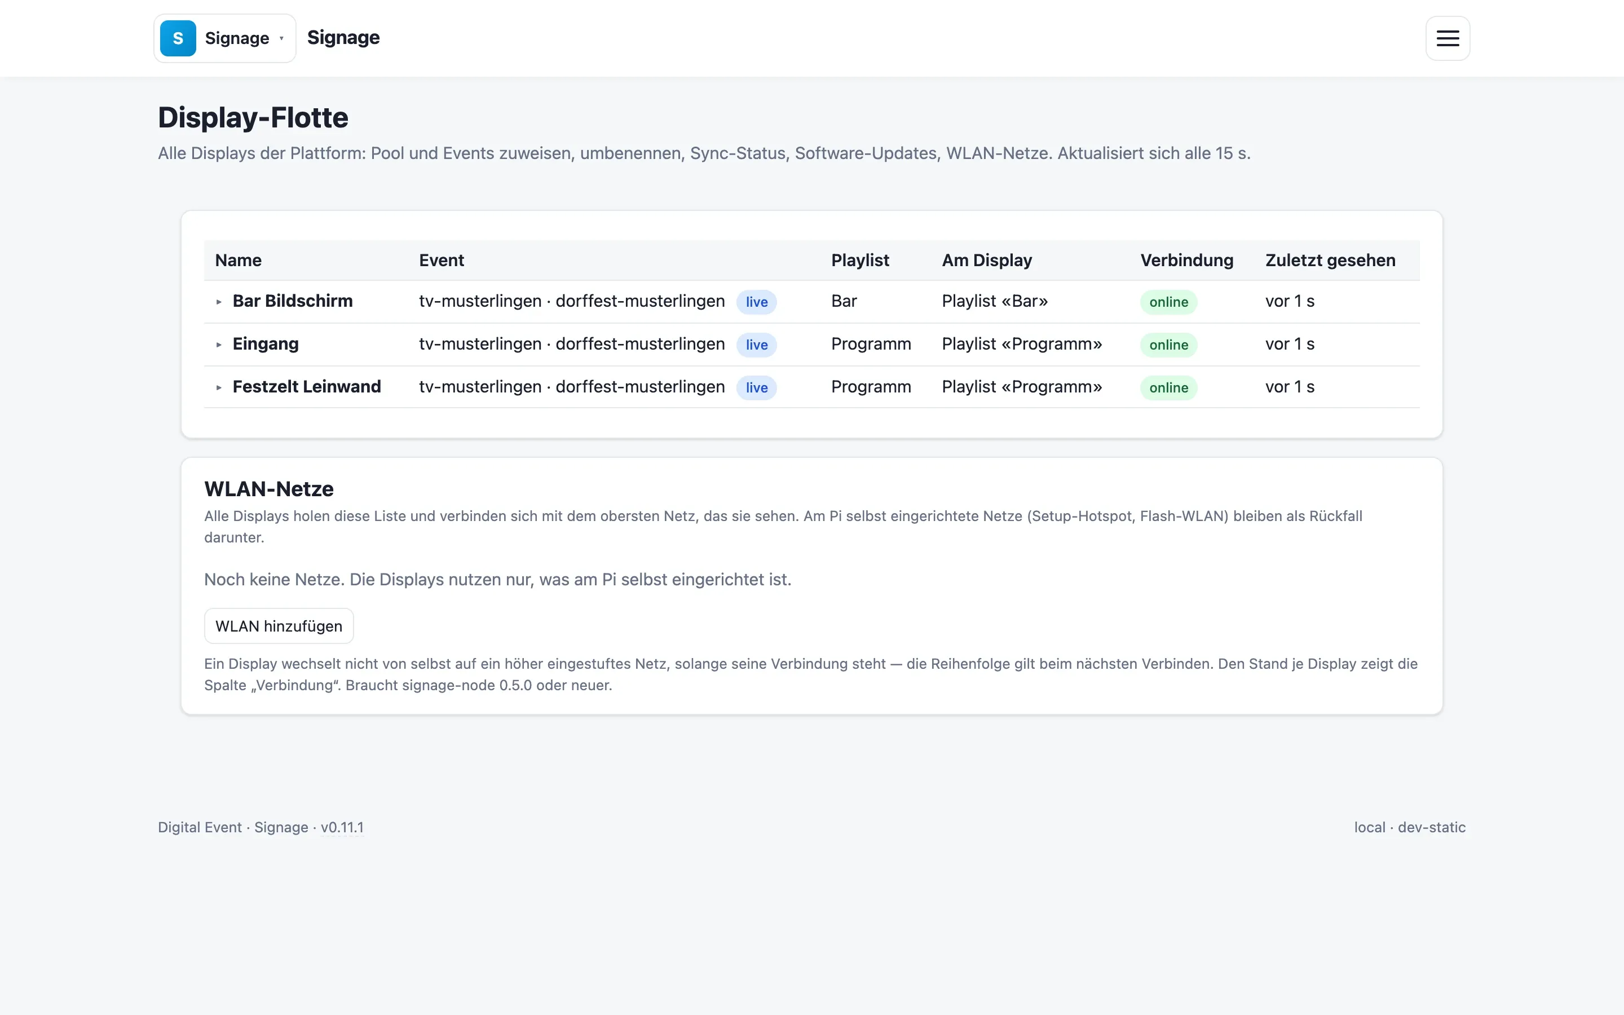Click the Zuletzt gesehen column header
This screenshot has height=1015, width=1624.
[1330, 261]
